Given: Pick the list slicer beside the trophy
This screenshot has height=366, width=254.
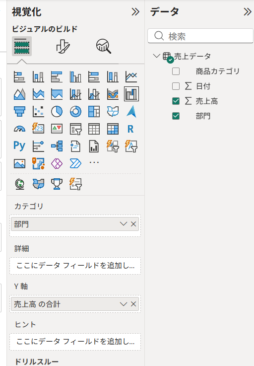Looking at the screenshot, I should [75, 184].
